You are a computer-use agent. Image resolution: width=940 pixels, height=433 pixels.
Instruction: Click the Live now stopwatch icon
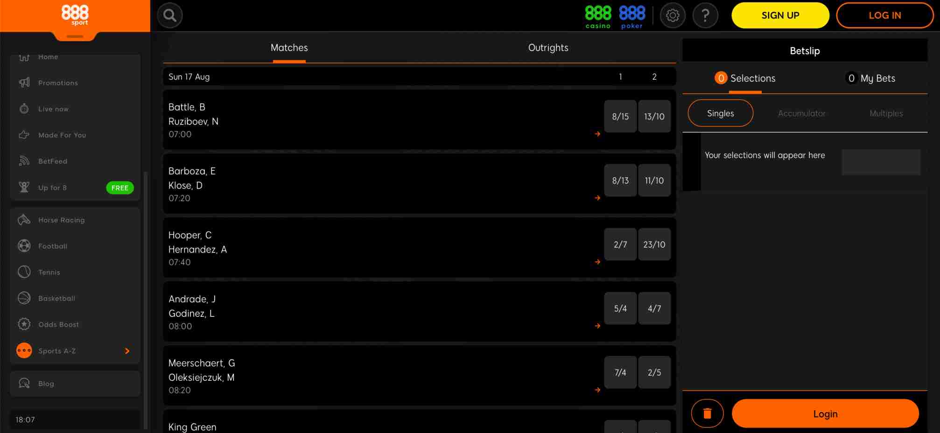pos(24,109)
